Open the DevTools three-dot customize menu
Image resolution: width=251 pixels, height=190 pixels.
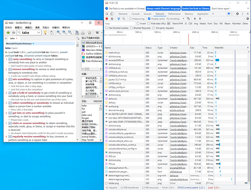243,14
